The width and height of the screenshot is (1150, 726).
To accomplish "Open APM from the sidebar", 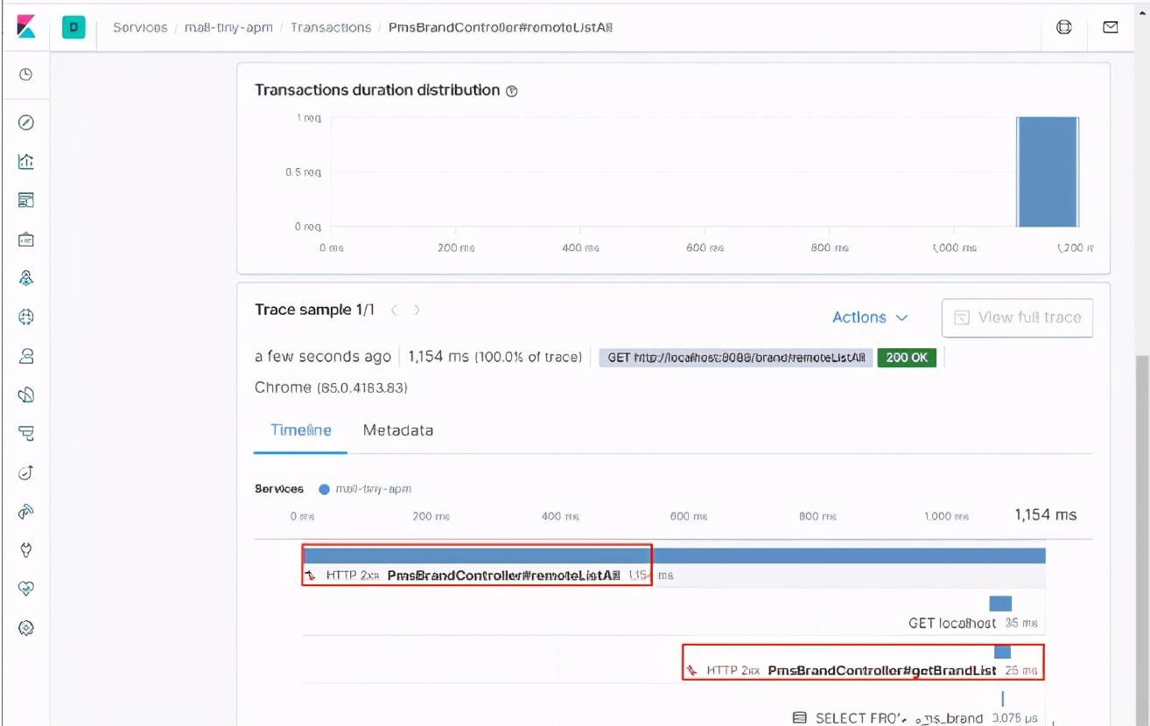I will click(25, 433).
